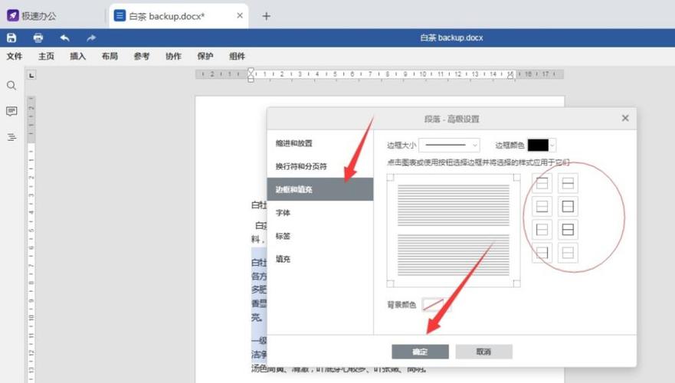Click the black border color swatch
This screenshot has width=675, height=383.
538,145
